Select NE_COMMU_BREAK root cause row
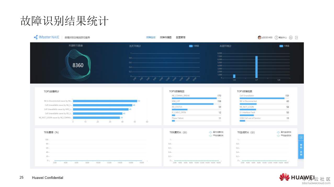This screenshot has height=187, width=334. 196,97
